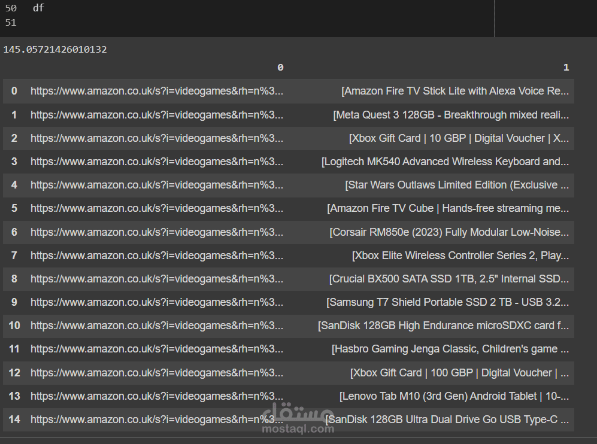597x444 pixels.
Task: Click row index label 9
Action: click(x=14, y=302)
